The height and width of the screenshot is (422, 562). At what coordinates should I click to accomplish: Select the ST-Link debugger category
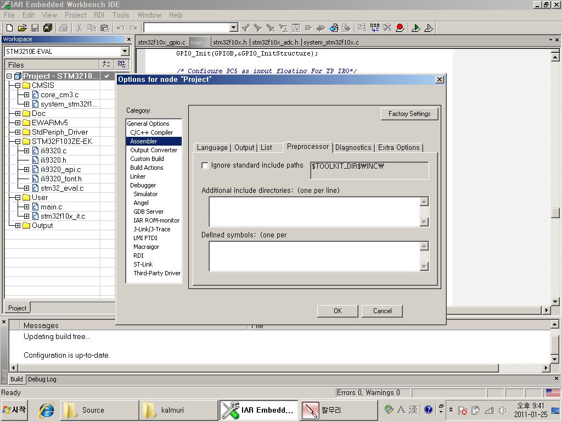coord(143,264)
